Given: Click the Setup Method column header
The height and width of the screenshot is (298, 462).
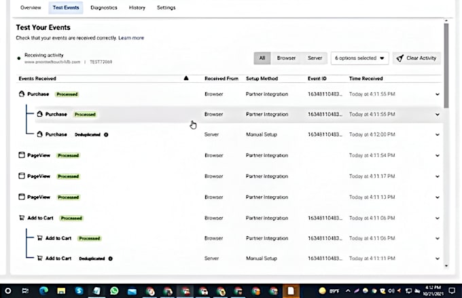Looking at the screenshot, I should click(x=262, y=78).
